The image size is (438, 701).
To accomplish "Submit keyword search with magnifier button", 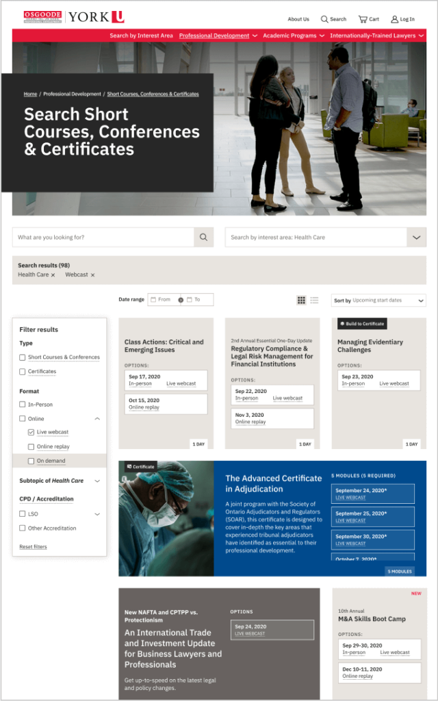I will 203,238.
